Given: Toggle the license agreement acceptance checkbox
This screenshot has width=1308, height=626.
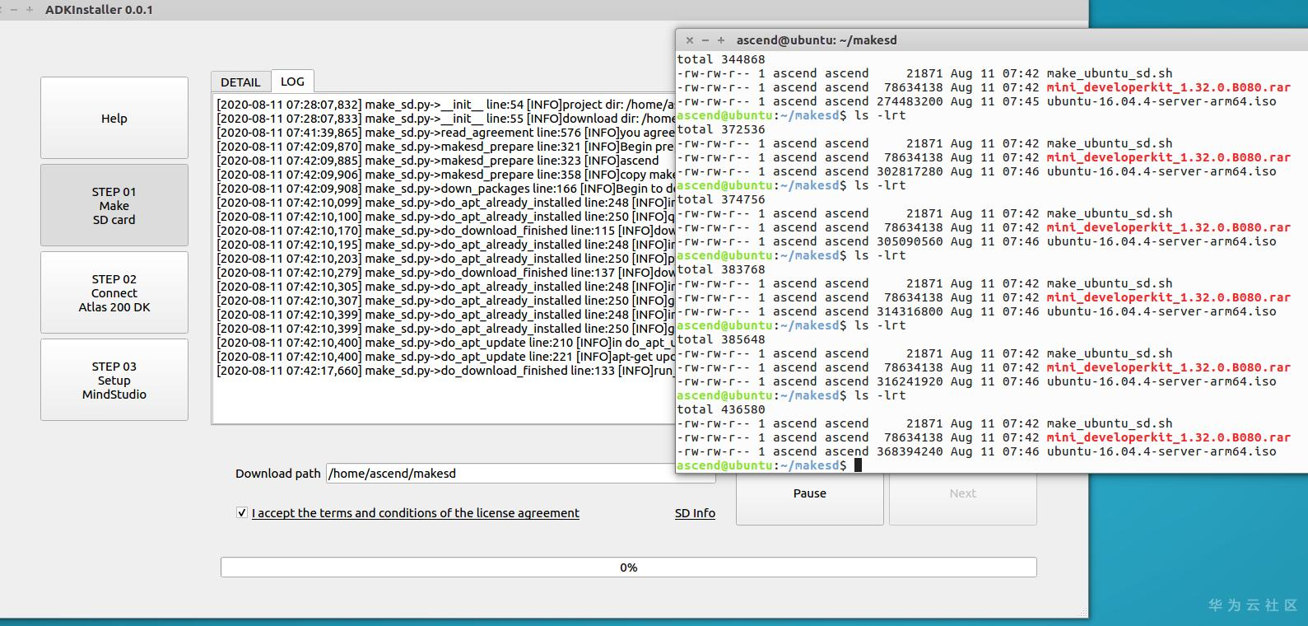Looking at the screenshot, I should 242,512.
